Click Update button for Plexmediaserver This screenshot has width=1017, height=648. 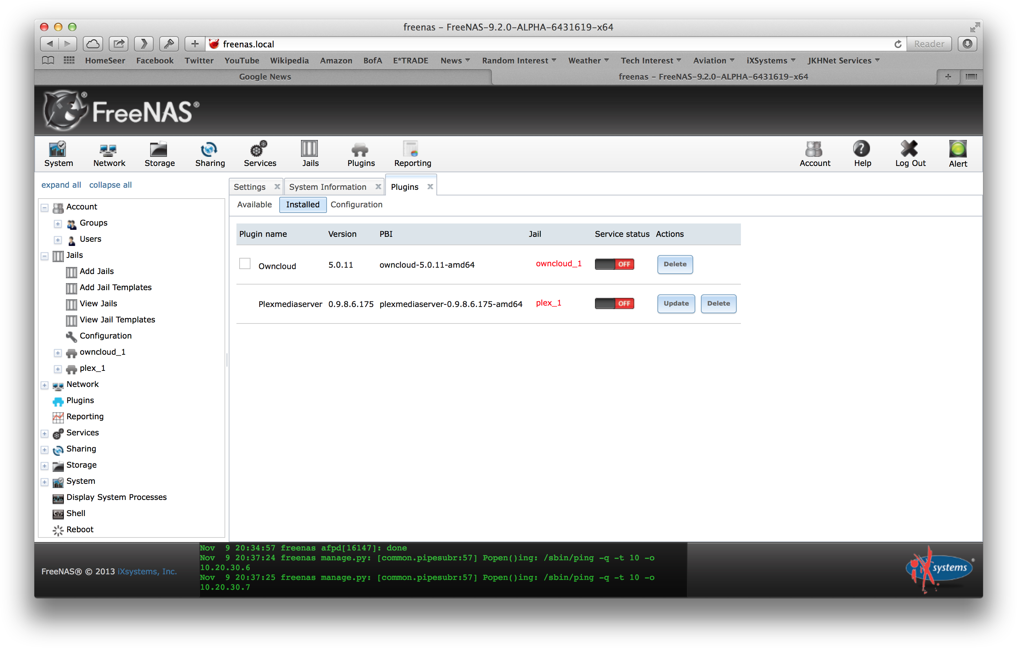pyautogui.click(x=675, y=303)
